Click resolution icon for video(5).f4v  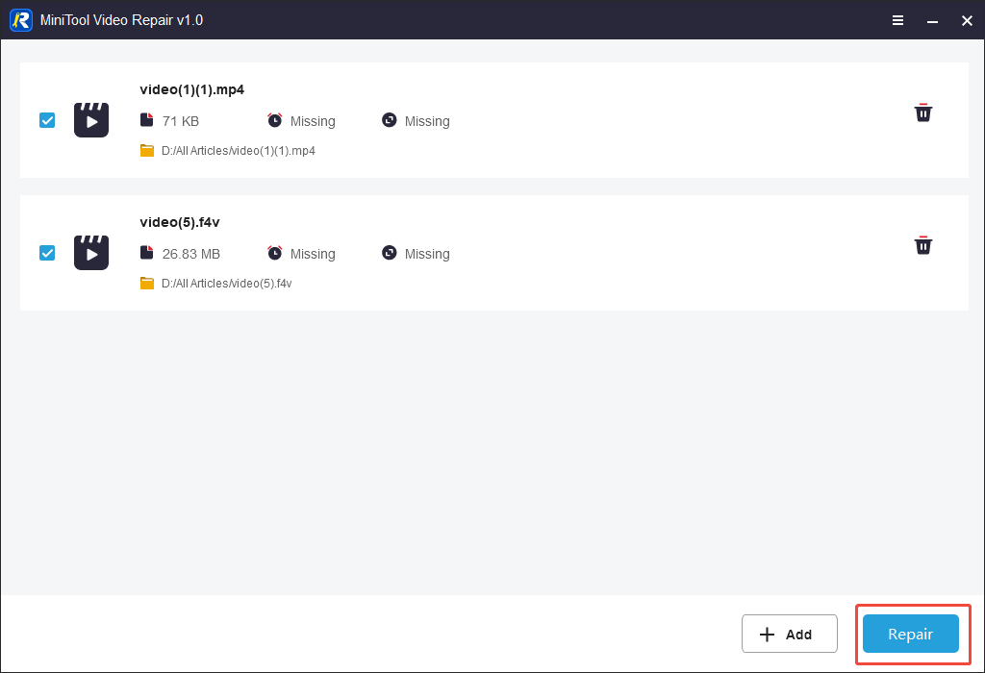(x=390, y=252)
